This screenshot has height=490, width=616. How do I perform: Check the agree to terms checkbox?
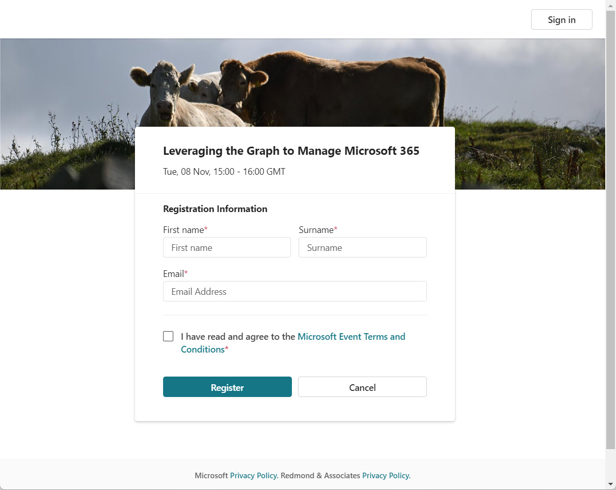pos(168,336)
